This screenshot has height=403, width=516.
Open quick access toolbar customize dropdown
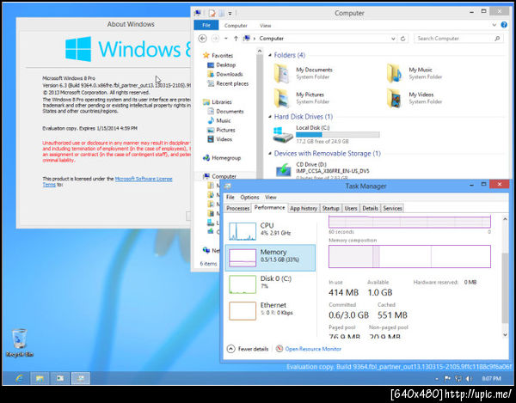(x=230, y=14)
